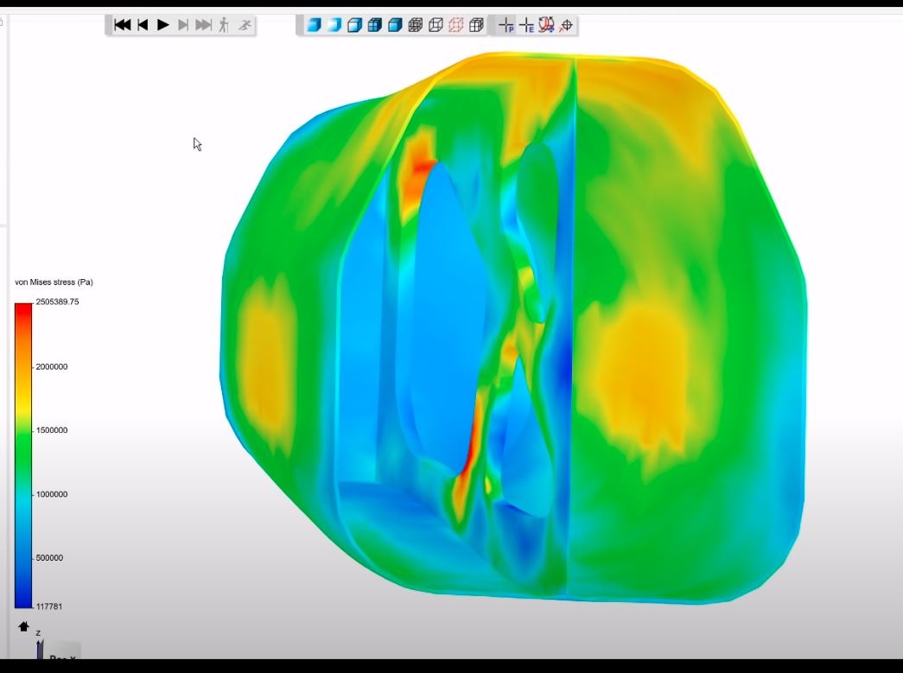The width and height of the screenshot is (903, 673).
Task: Choose the first solid blue shading icon
Action: (314, 25)
